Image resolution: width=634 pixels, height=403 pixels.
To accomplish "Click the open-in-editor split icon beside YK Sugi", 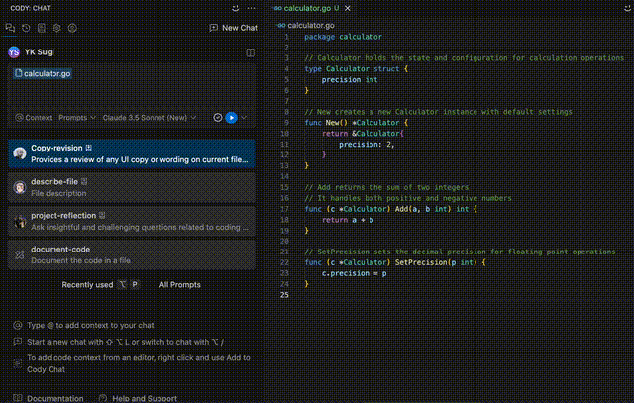I will tap(251, 52).
